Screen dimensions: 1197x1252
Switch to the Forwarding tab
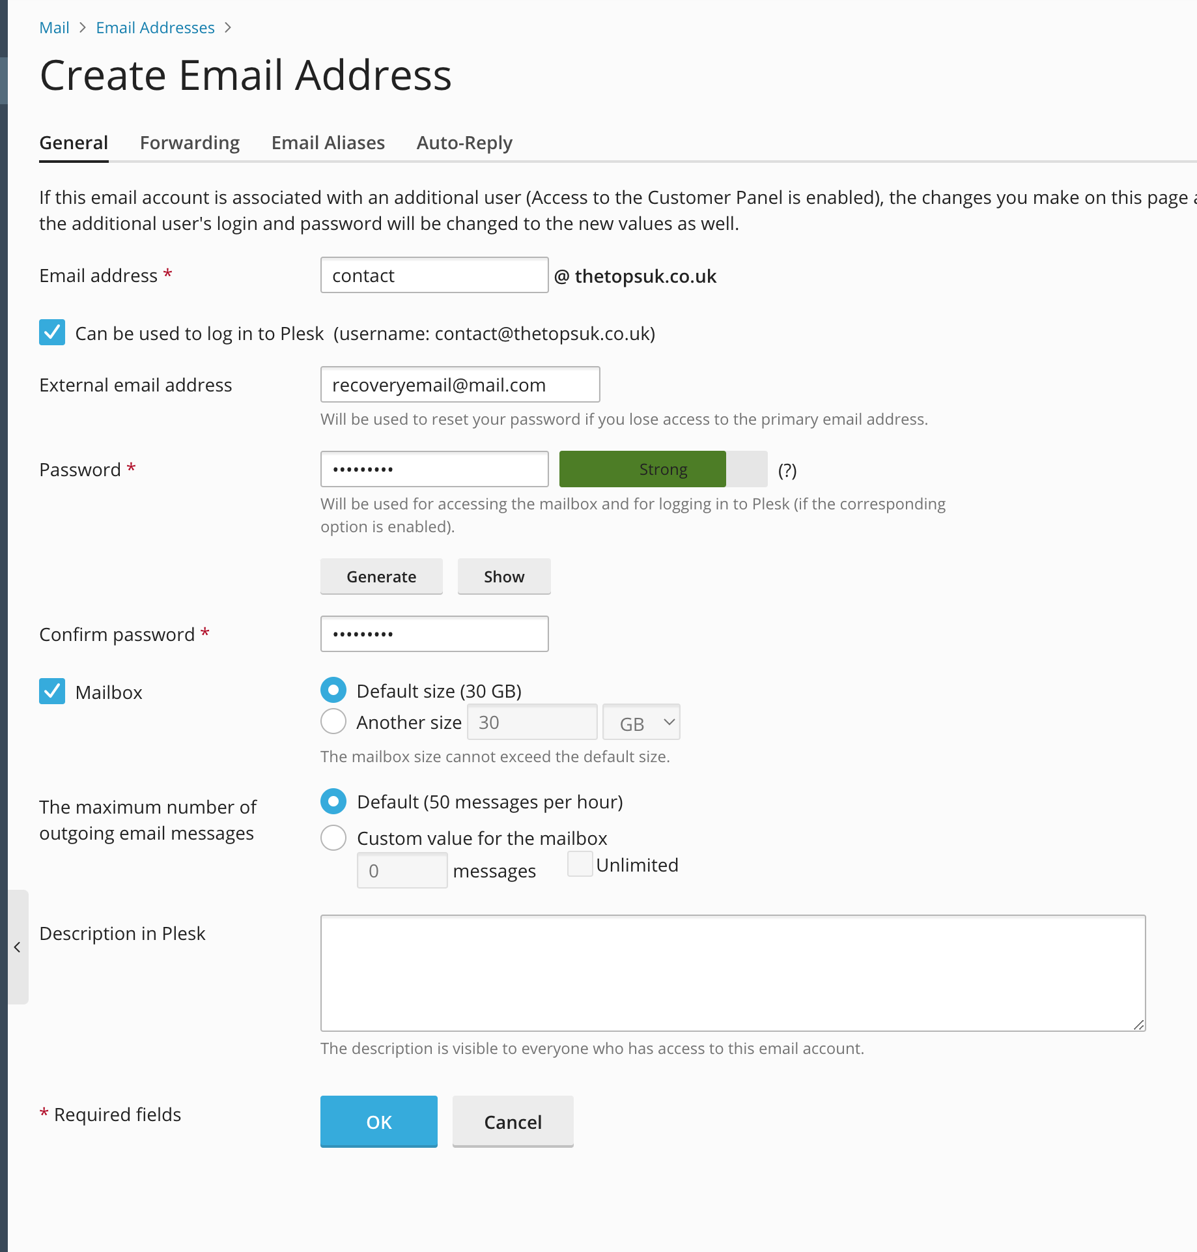(x=190, y=143)
